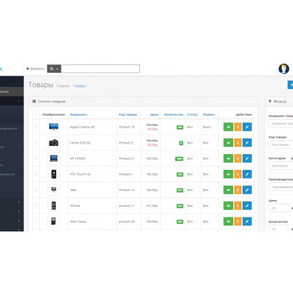Image resolution: width=293 pixels, height=293 pixels.
Task: Click the Canon EOS 5D camera thumbnail
Action: point(53,142)
